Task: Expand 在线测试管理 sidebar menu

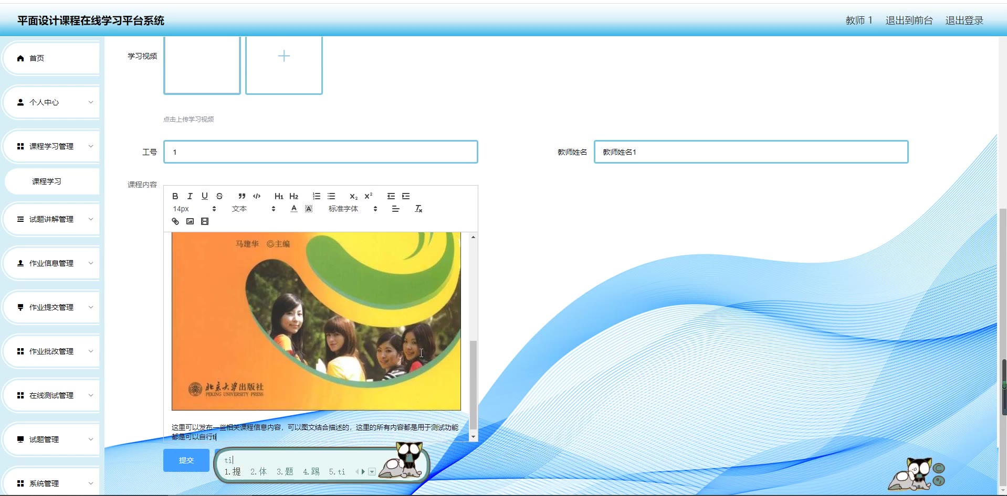Action: [51, 395]
